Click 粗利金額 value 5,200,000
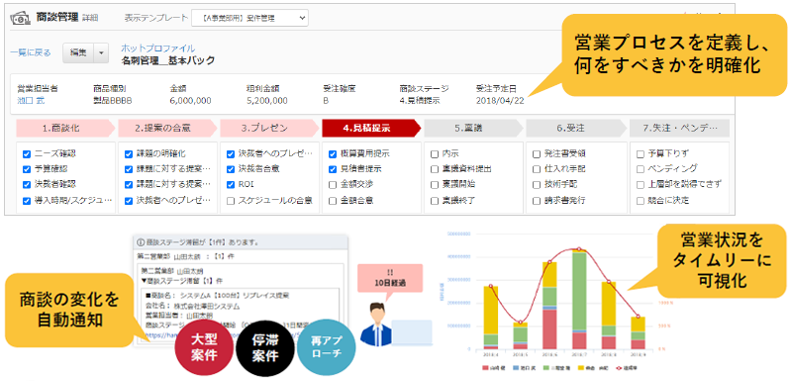The width and height of the screenshot is (790, 381). coord(267,100)
